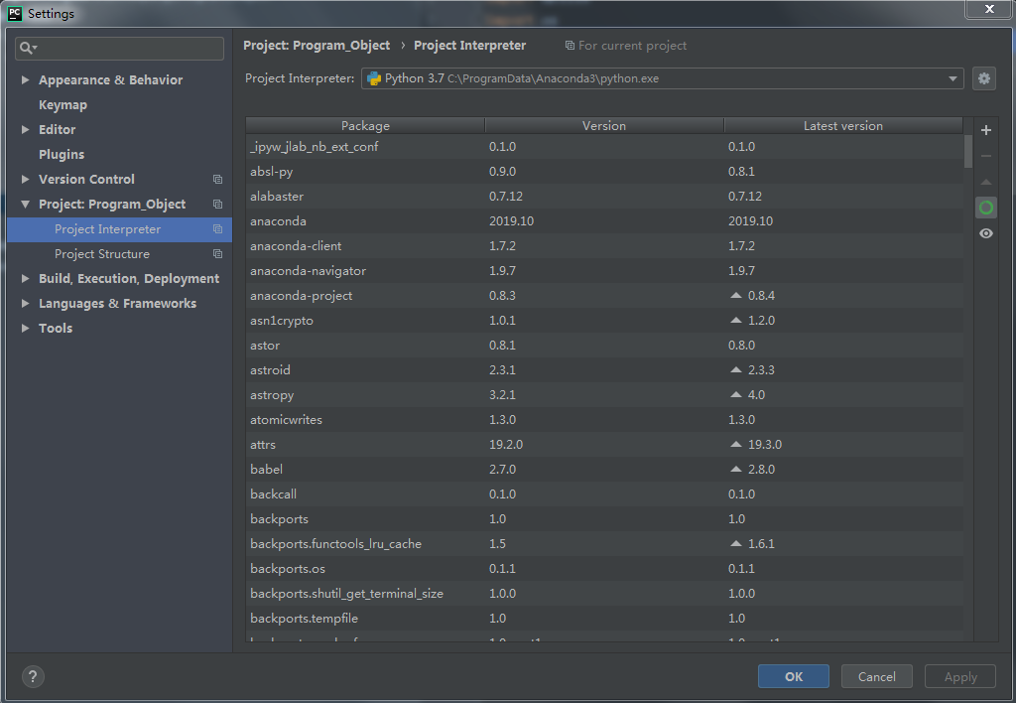Screen dimensions: 1016x703
Task: Select Project Structure in sidebar
Action: [x=119, y=254]
